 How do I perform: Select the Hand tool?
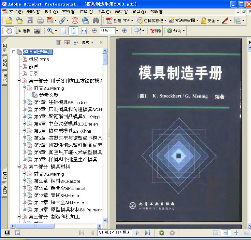(9, 31)
